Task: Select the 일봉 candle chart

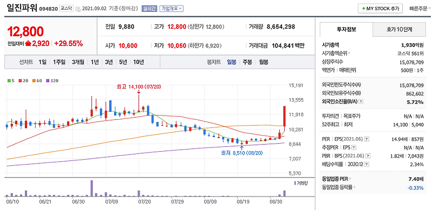Action: 232,62
